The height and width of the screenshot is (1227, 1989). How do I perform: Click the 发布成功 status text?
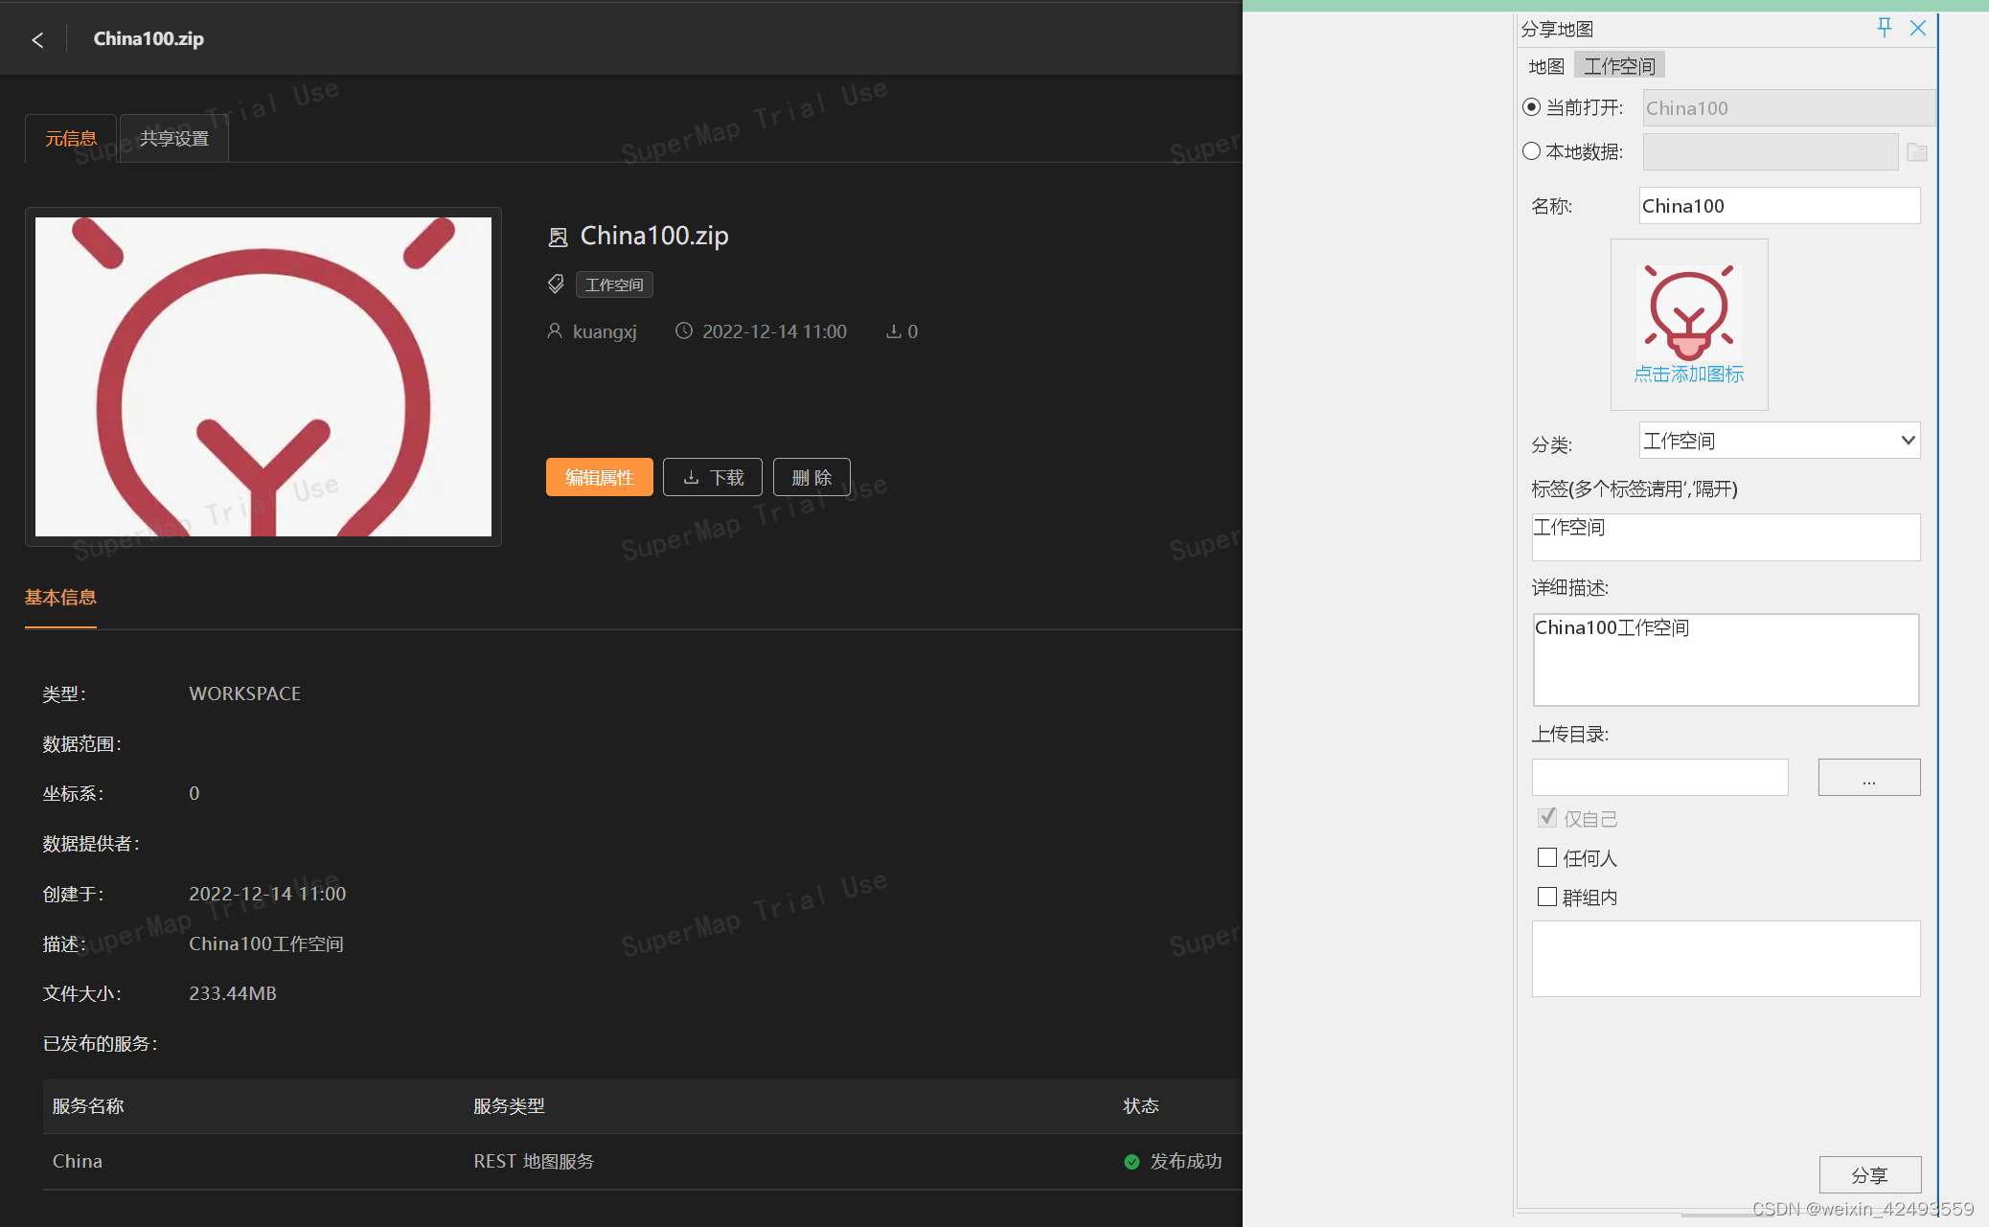[1185, 1162]
